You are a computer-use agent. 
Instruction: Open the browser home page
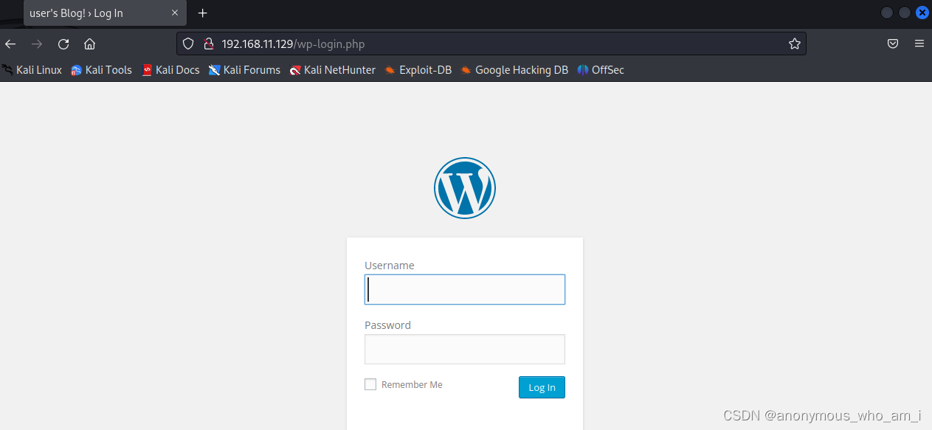(x=89, y=44)
